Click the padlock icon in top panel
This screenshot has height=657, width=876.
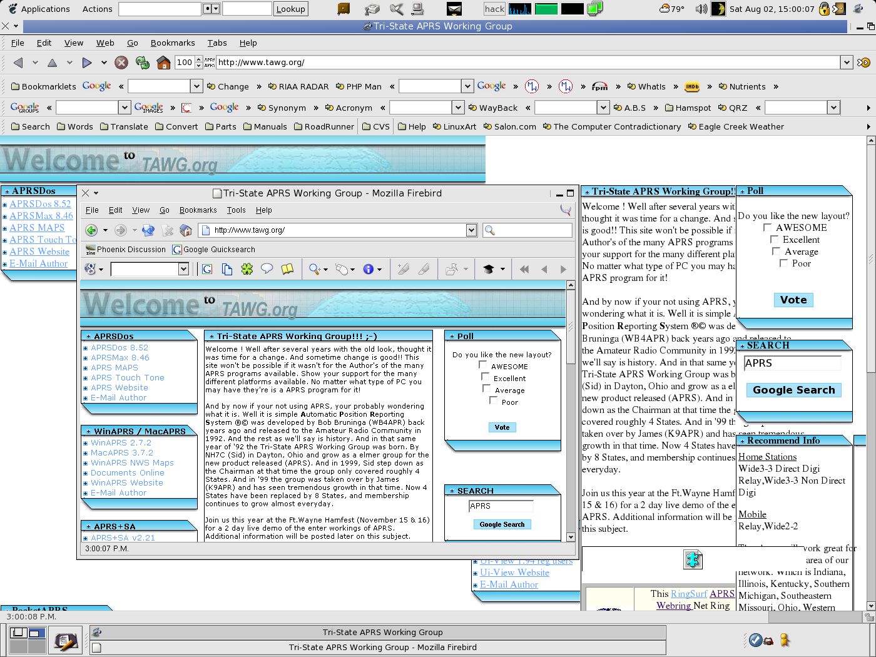coord(824,9)
